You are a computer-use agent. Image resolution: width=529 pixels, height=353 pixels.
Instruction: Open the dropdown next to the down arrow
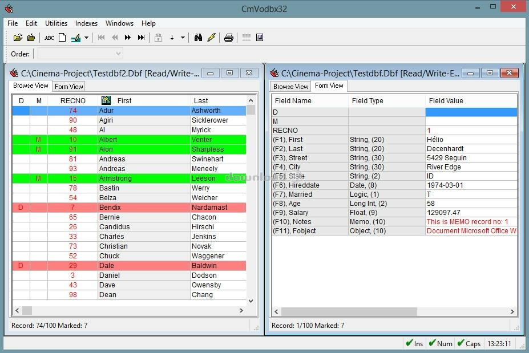coord(183,38)
